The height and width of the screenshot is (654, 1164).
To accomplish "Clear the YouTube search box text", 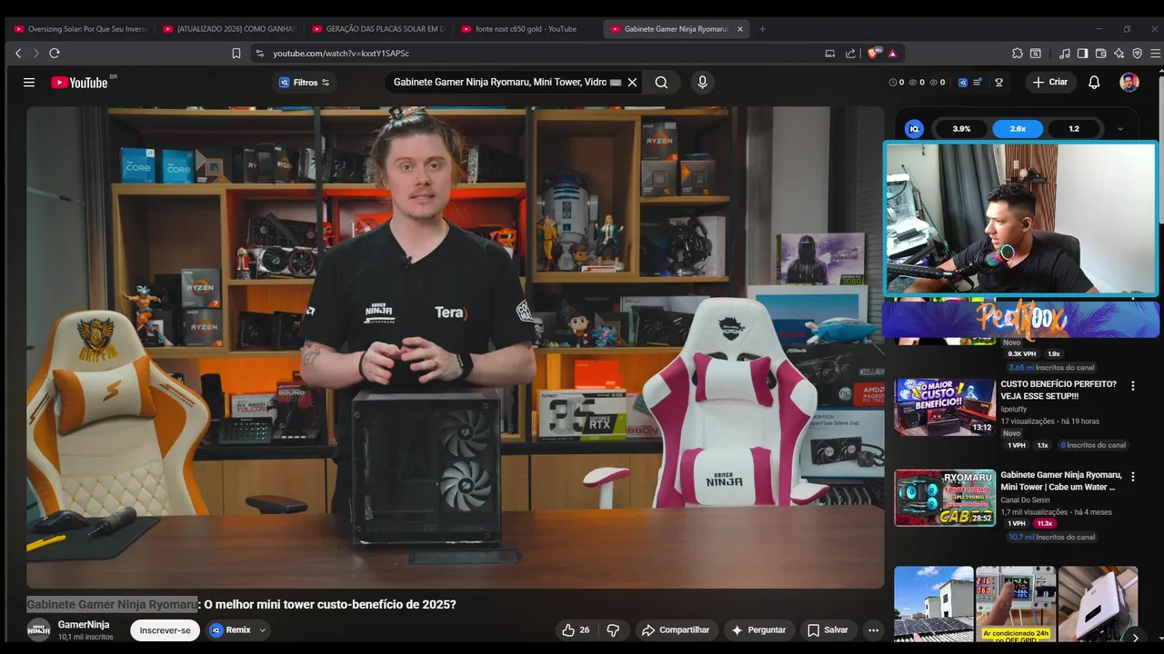I will (x=632, y=83).
